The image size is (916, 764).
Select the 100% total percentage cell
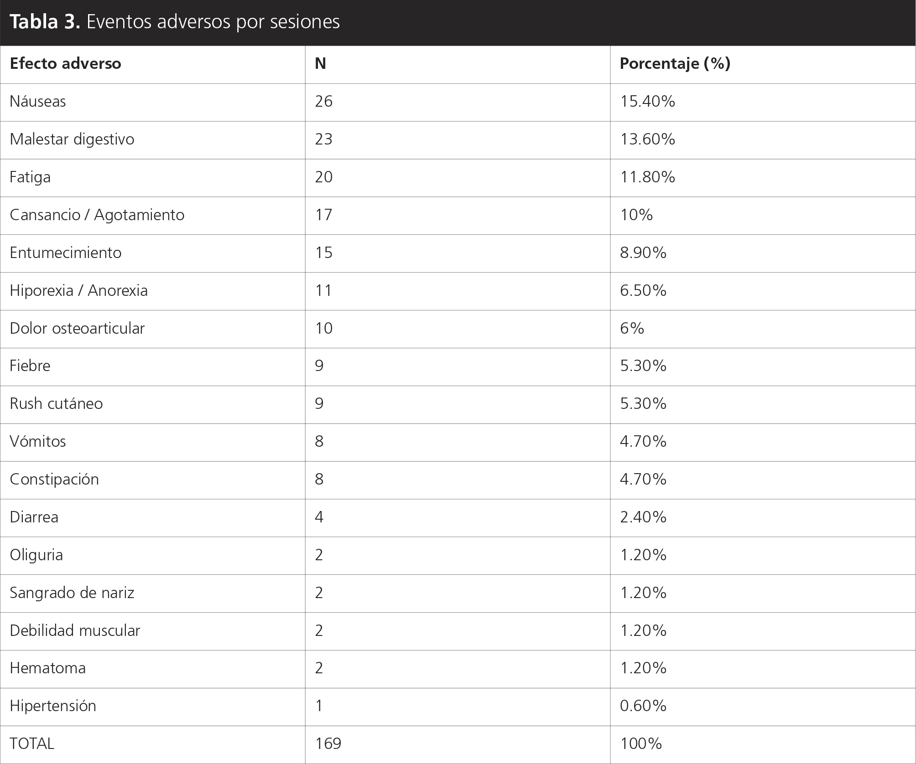[641, 743]
